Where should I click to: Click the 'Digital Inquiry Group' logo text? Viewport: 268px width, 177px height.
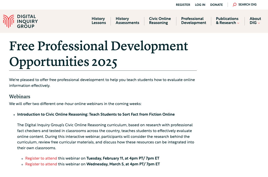[27, 21]
